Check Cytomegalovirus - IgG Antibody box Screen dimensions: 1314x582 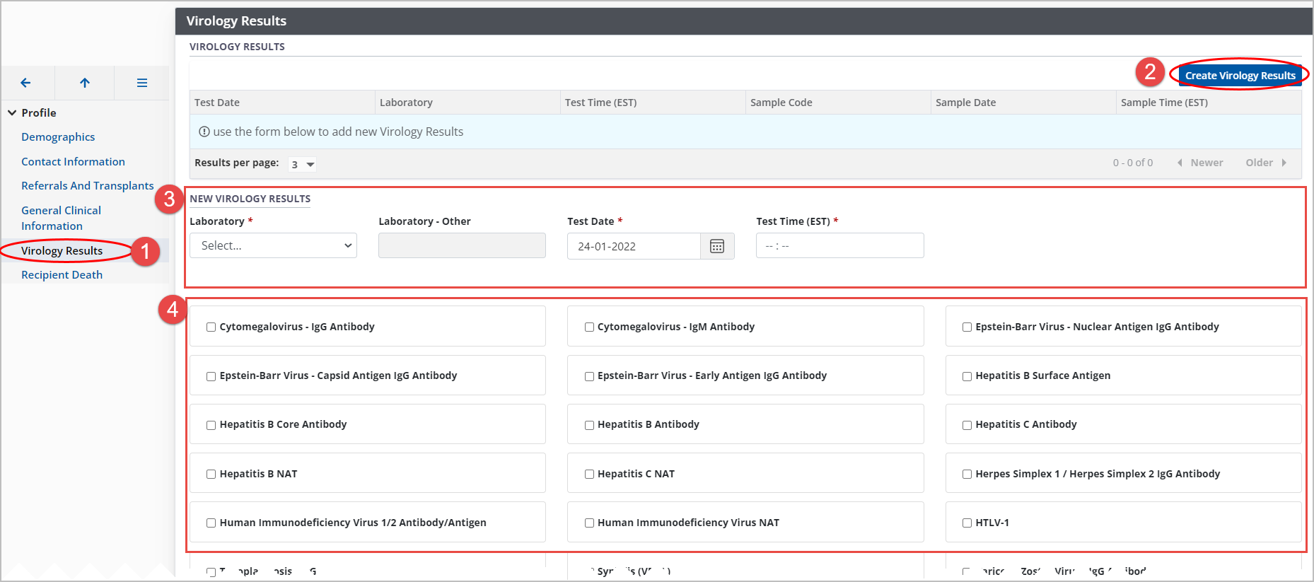coord(211,327)
